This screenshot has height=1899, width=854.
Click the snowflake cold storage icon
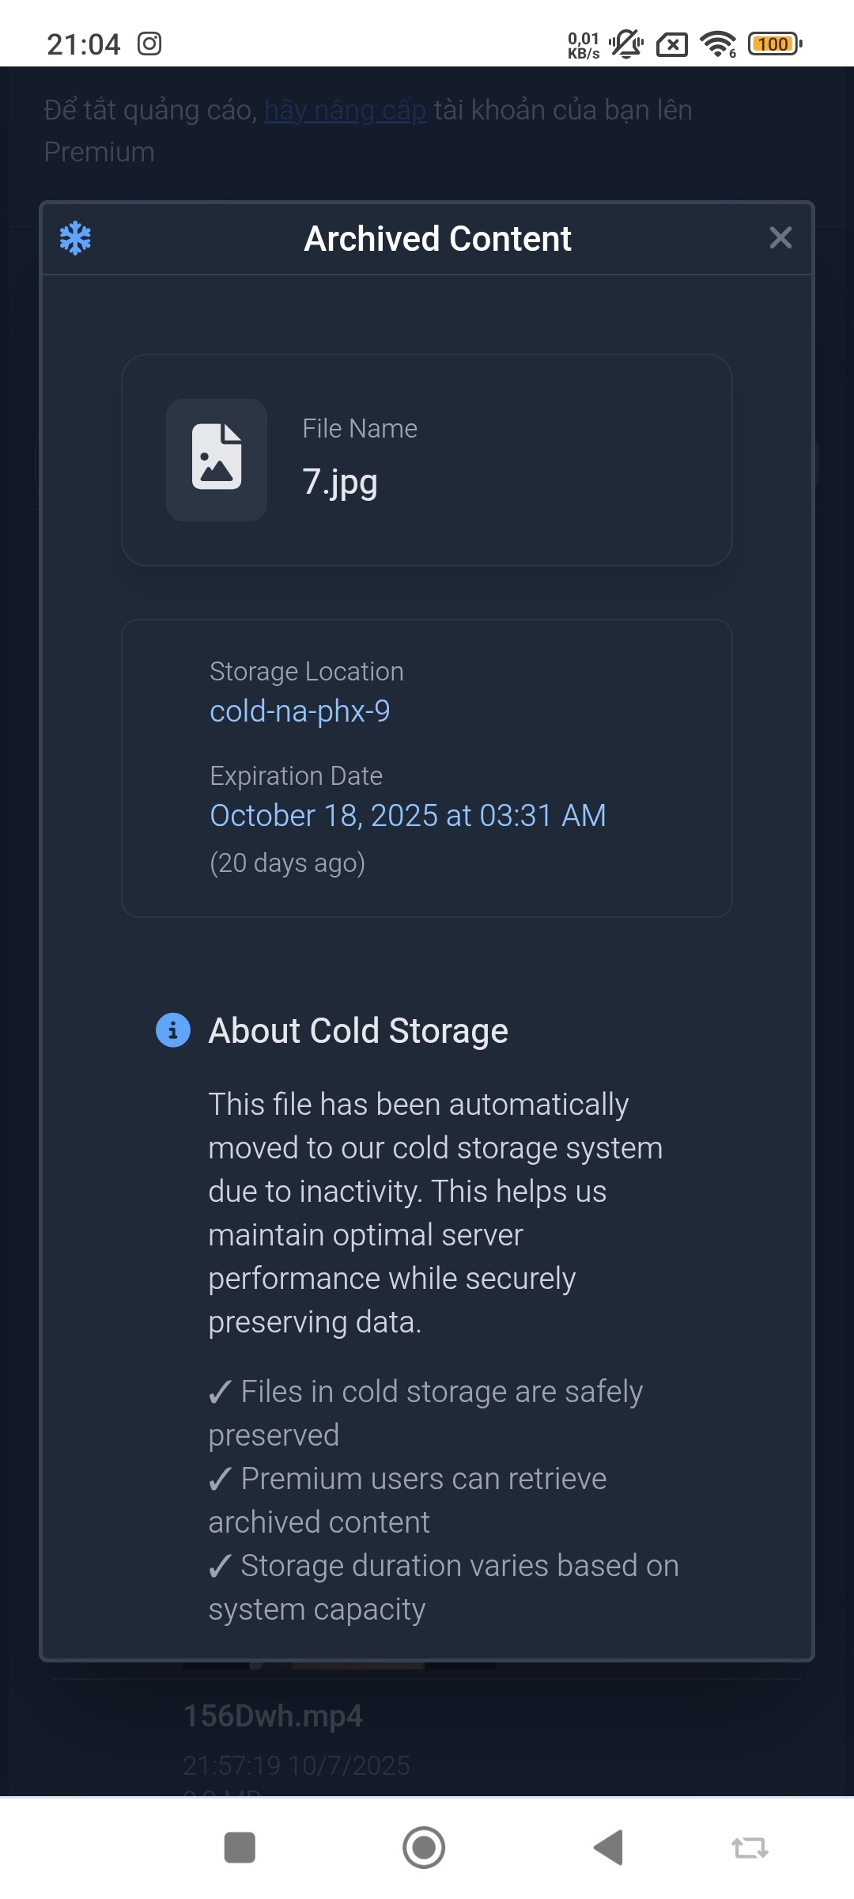(x=76, y=238)
